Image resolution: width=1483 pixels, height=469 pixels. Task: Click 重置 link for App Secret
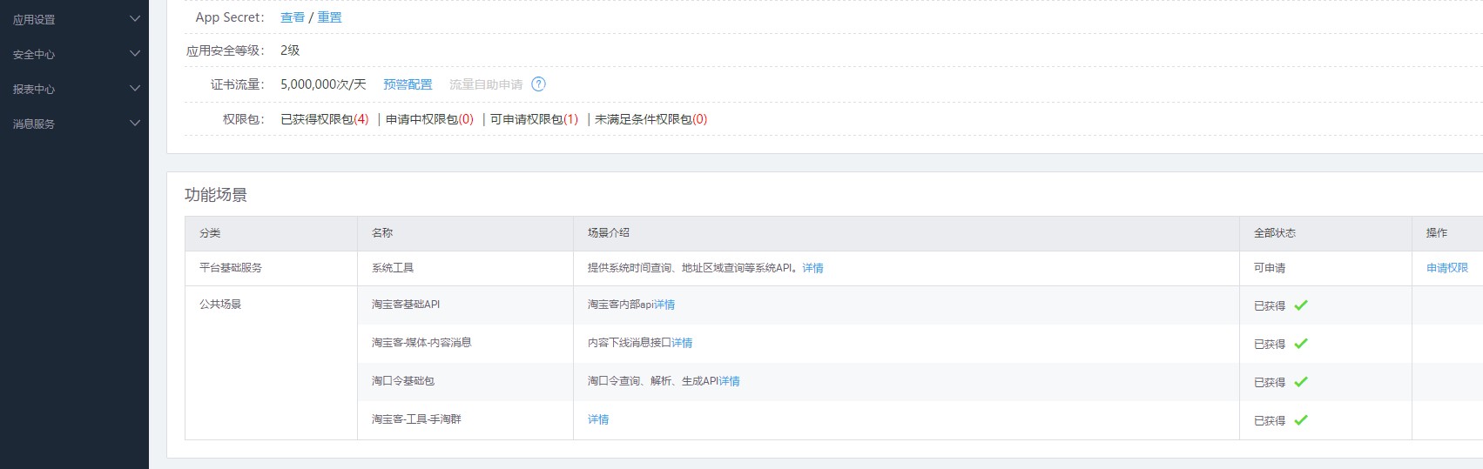(x=329, y=17)
